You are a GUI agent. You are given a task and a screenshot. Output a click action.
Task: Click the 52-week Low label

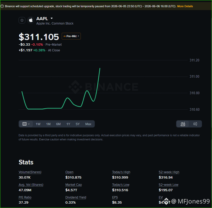[169, 185]
